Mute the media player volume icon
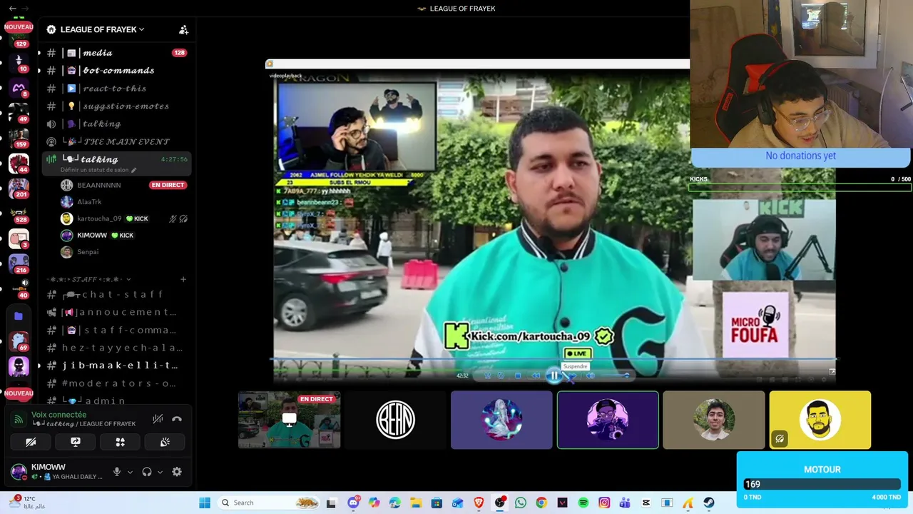The height and width of the screenshot is (514, 913). (x=591, y=376)
